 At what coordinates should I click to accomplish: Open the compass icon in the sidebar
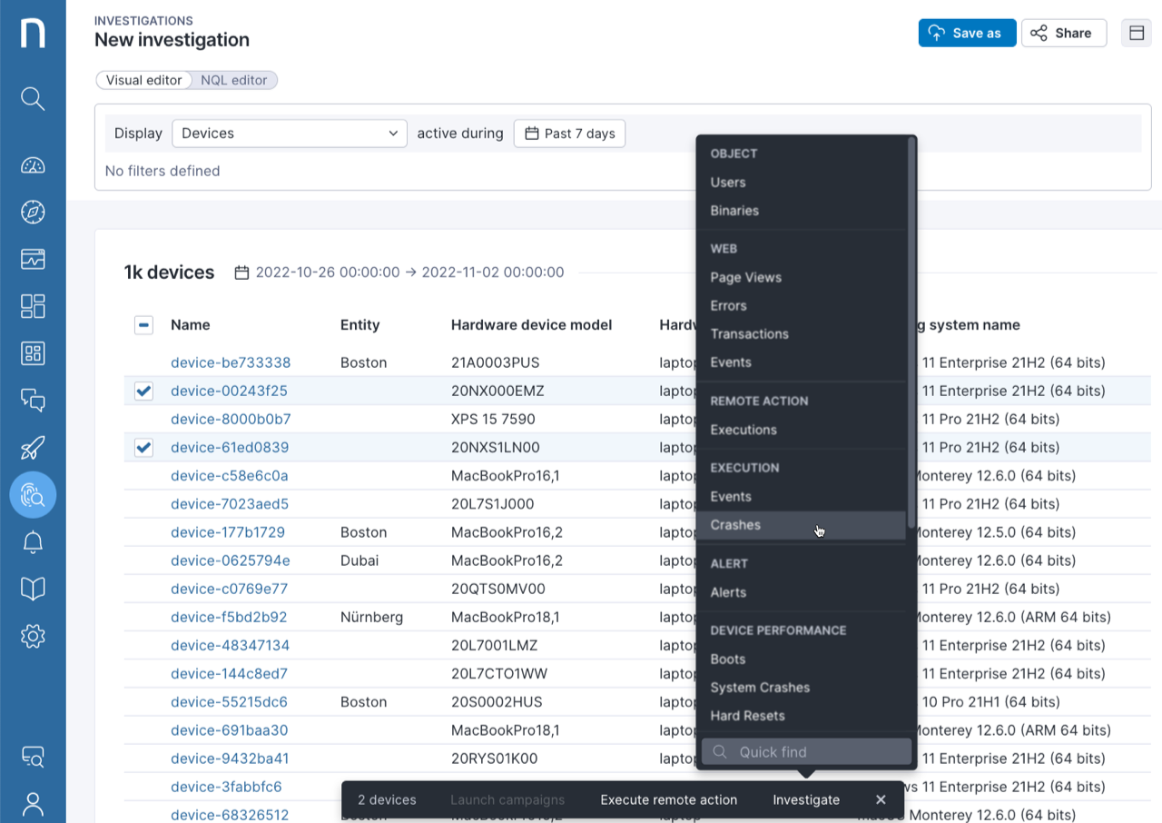(x=33, y=212)
